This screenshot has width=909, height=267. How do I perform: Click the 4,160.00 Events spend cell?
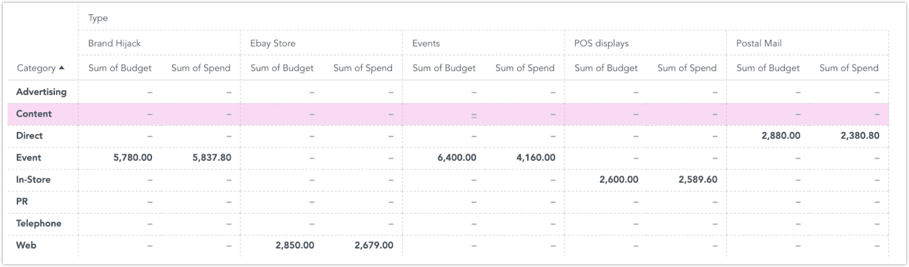tap(536, 158)
